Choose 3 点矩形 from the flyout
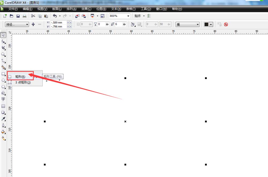This screenshot has height=177, width=268. [23, 82]
